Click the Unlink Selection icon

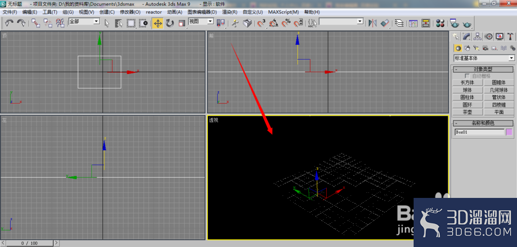(48, 23)
